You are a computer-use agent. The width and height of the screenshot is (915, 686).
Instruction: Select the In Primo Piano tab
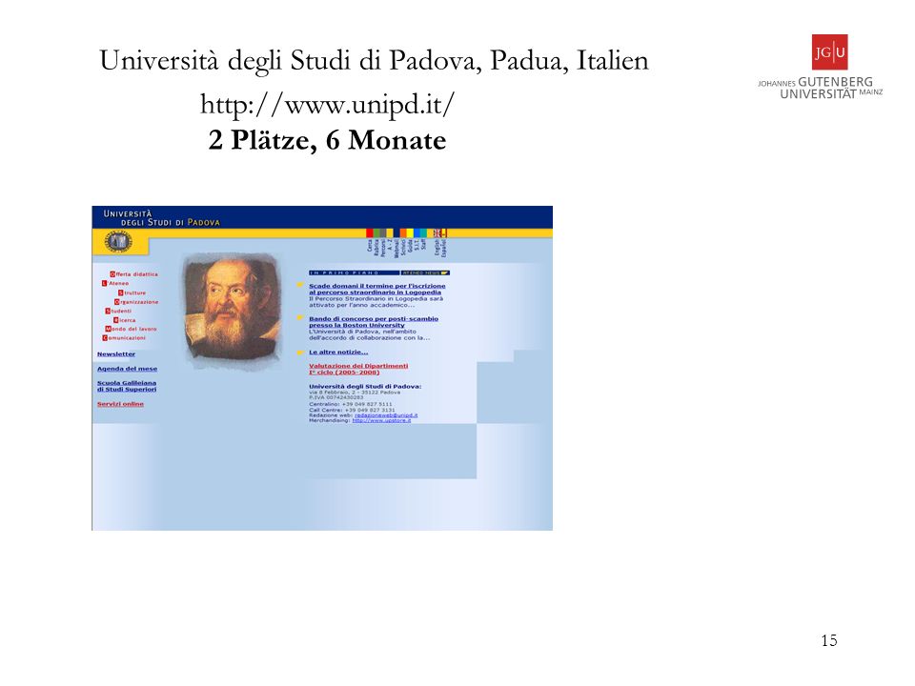(355, 272)
